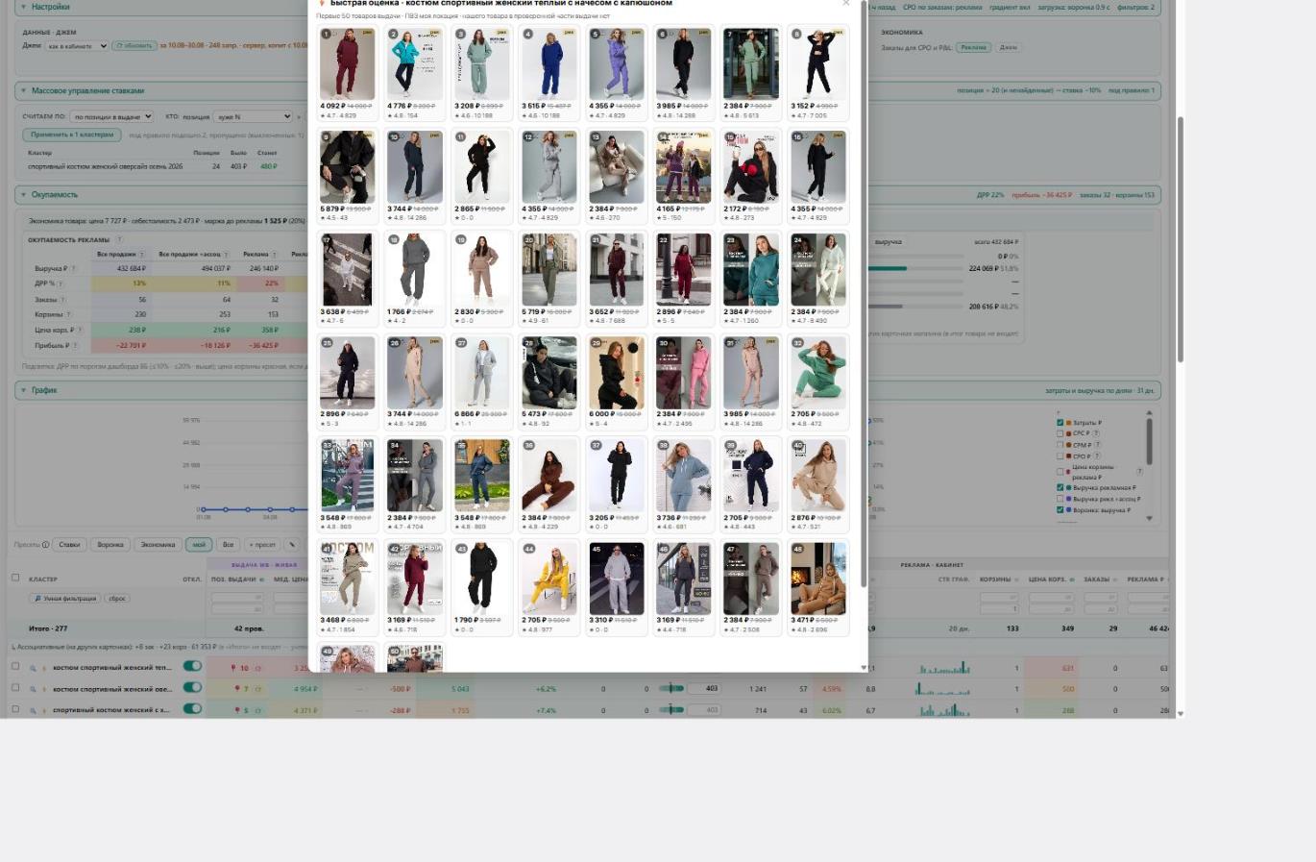
Task: Click the help icon next to ДРР %
Action: [61, 283]
